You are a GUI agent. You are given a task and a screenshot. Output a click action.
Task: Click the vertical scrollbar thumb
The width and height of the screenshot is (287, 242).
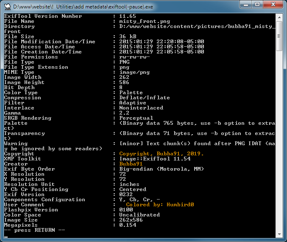[x=279, y=36]
